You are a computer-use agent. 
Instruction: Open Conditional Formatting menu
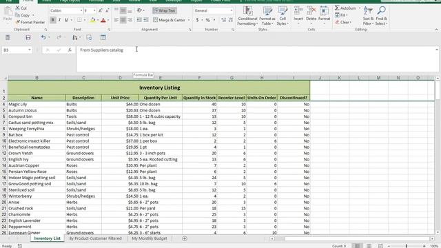(x=247, y=16)
